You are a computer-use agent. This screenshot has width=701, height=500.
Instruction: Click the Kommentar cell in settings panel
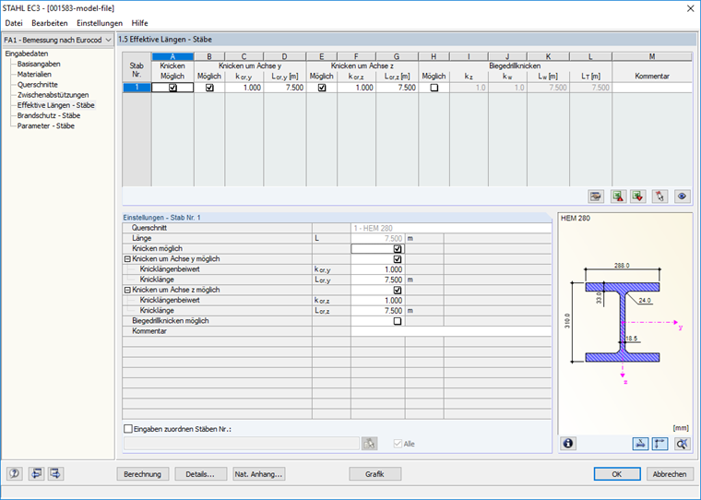pos(451,331)
